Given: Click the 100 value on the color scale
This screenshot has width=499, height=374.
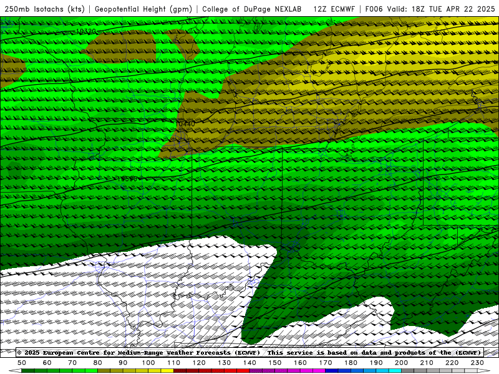Looking at the screenshot, I should click(x=148, y=363).
